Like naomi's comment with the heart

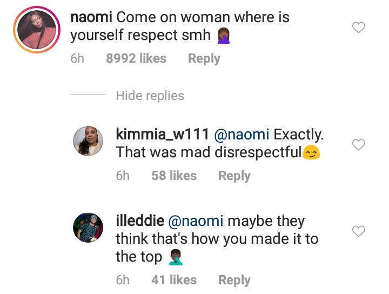[x=359, y=28]
